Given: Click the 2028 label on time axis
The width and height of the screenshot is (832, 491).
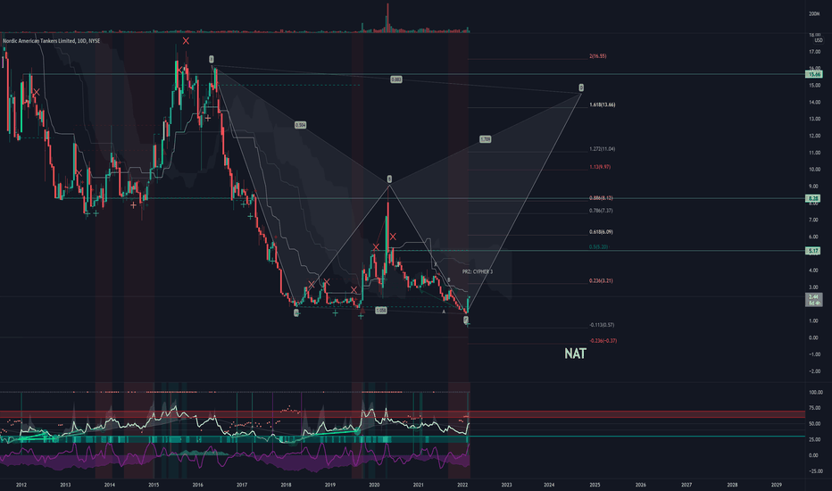Looking at the screenshot, I should pos(732,485).
